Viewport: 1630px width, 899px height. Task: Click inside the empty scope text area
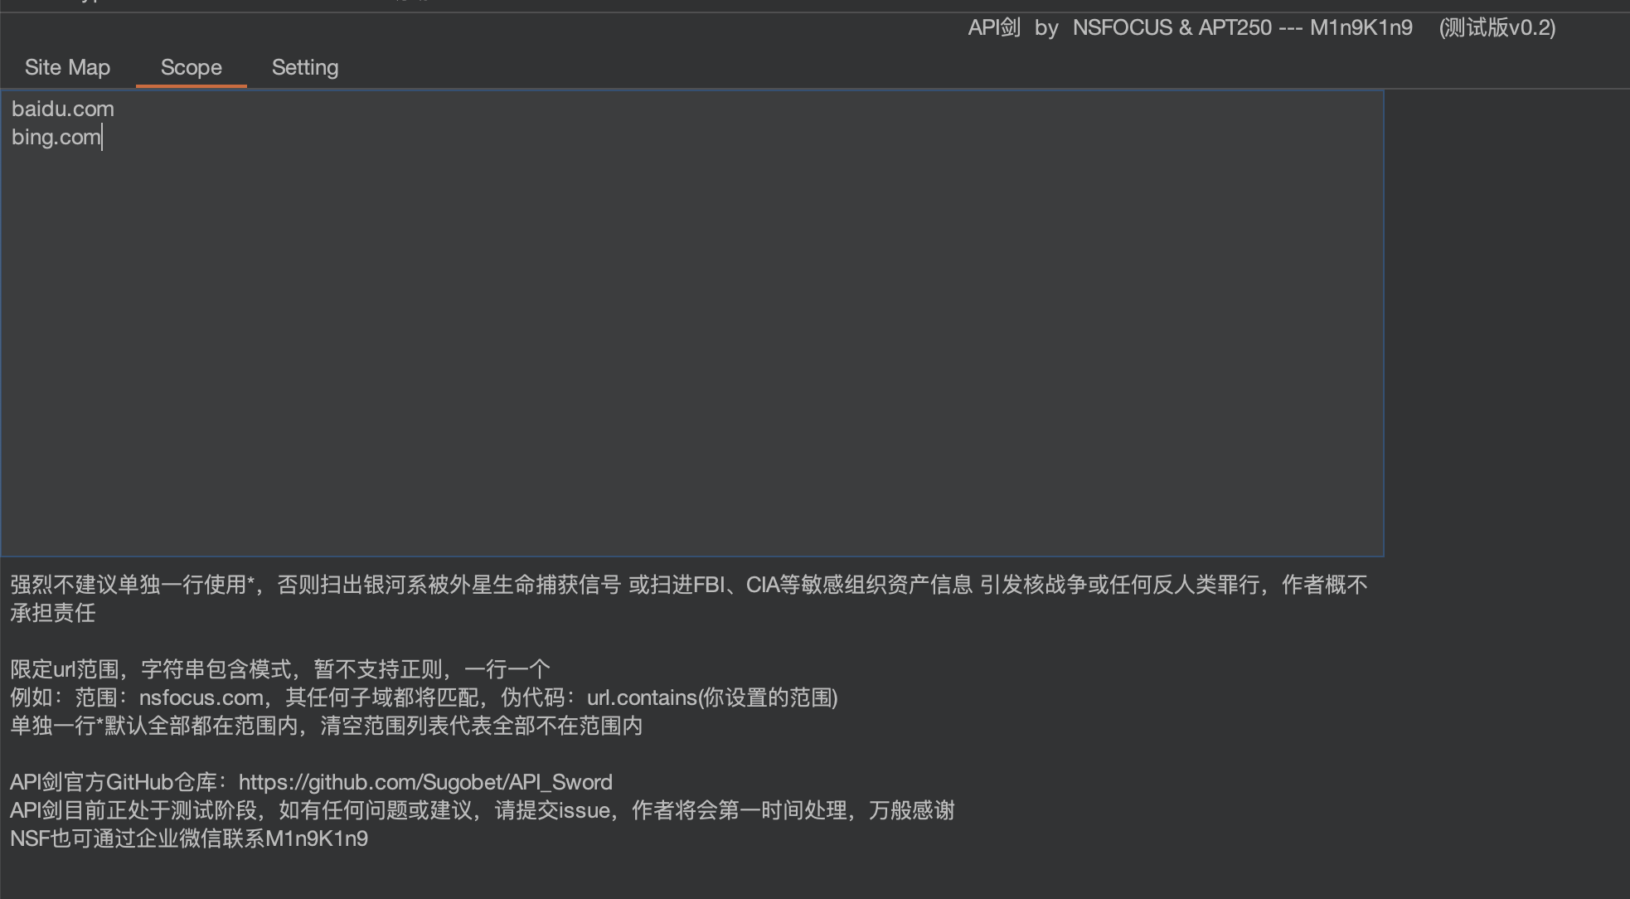[x=663, y=332]
